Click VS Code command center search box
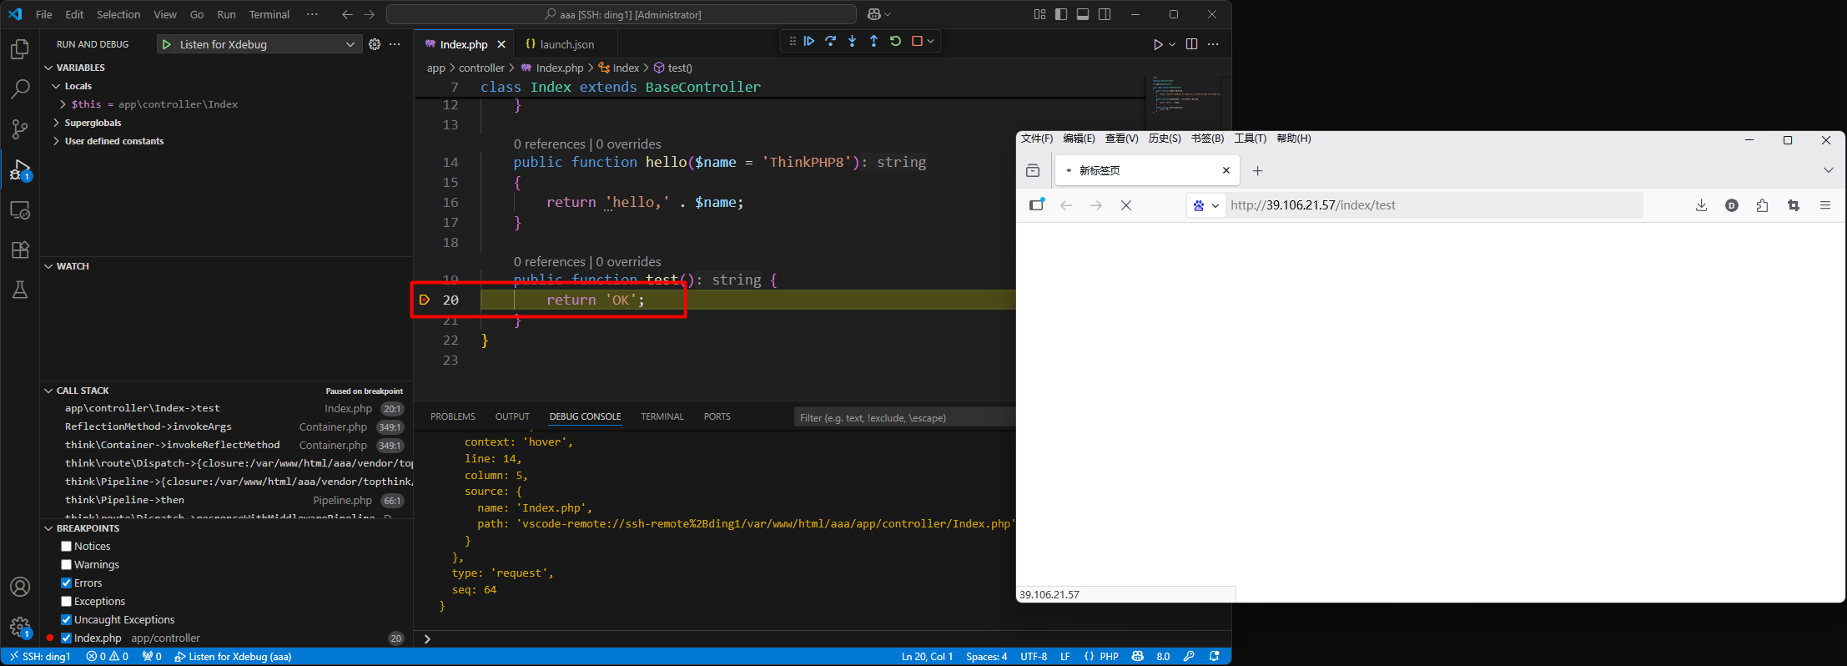Viewport: 1847px width, 666px height. tap(622, 14)
